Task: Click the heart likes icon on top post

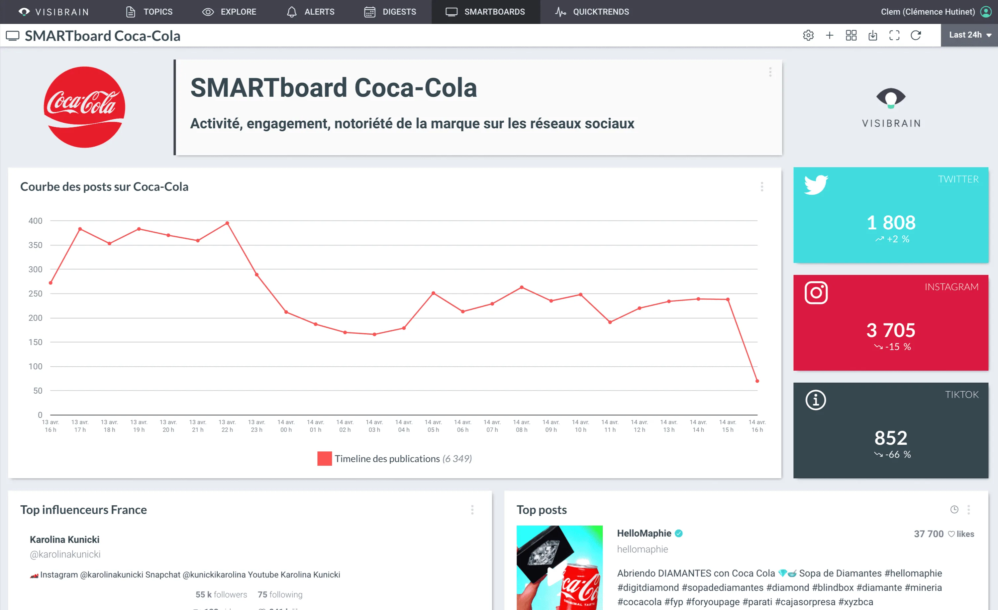Action: 951,534
